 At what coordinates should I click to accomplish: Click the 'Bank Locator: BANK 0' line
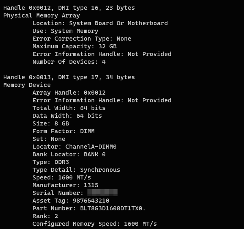(69, 154)
